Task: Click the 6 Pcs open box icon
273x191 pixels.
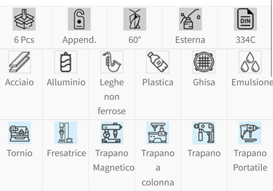Action: point(24,19)
